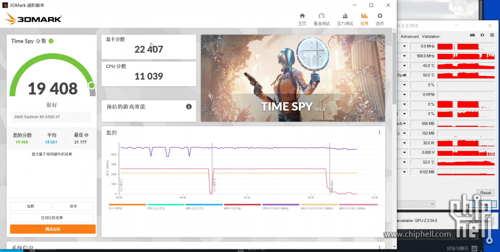The width and height of the screenshot is (500, 252).
Task: Click 显卡测试 2 dashed marker on chart
Action: tap(212, 169)
